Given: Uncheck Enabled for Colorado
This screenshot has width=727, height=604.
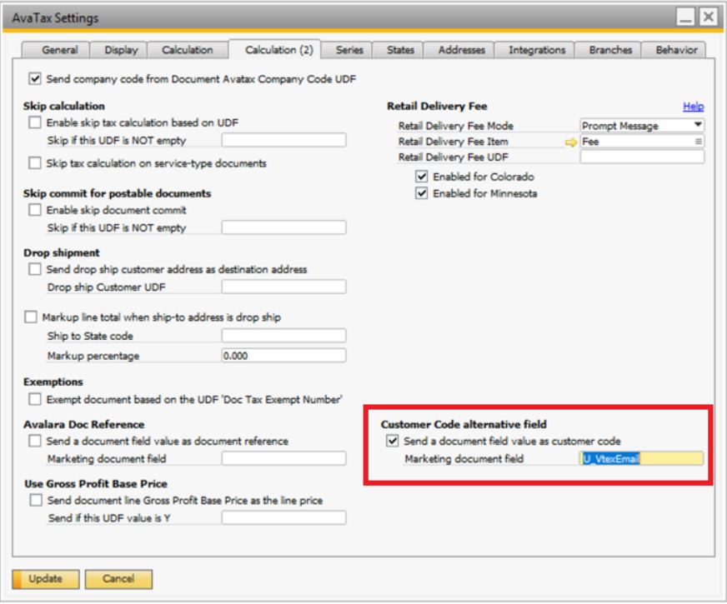Looking at the screenshot, I should (x=422, y=177).
